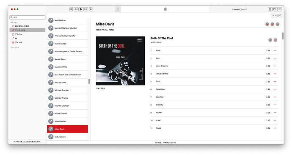Viewport: 292px width, 155px height.
Task: Click the Miles Davis avatar microphone icon
Action: [51, 129]
